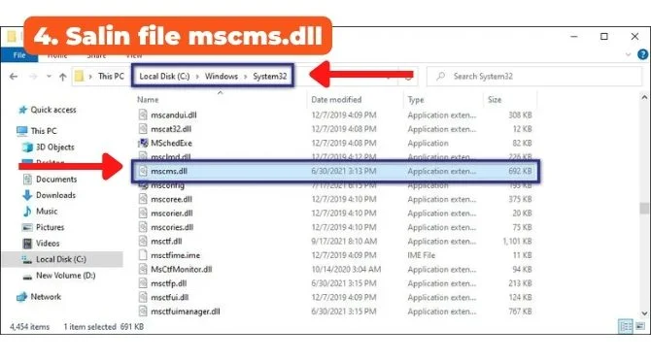
Task: Select file mscandui.dll
Action: coord(174,115)
